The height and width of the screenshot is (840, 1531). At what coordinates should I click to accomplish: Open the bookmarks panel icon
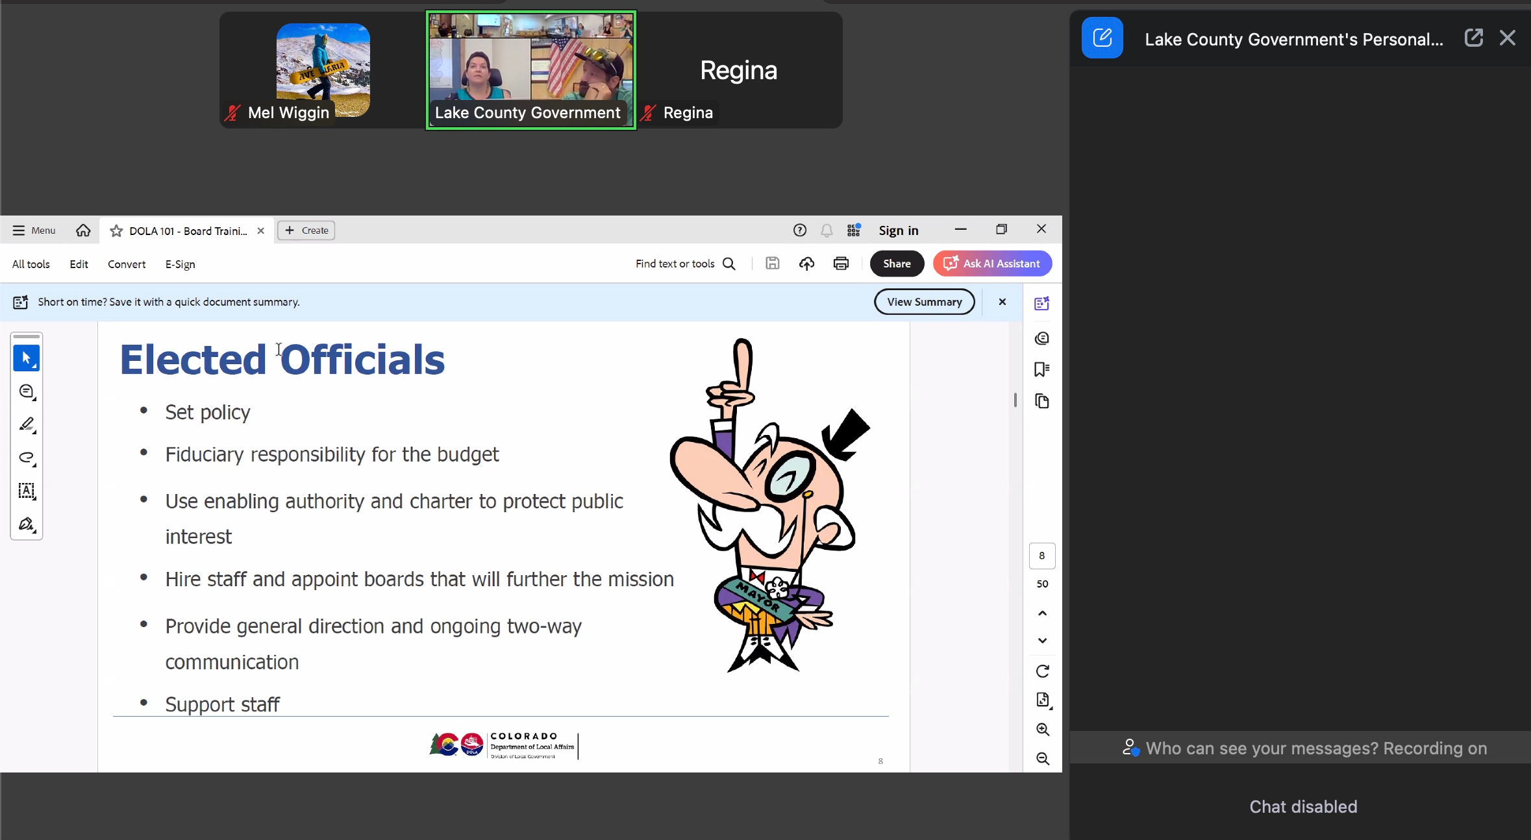tap(1041, 369)
